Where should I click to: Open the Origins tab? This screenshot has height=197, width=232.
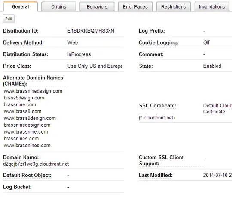click(59, 6)
